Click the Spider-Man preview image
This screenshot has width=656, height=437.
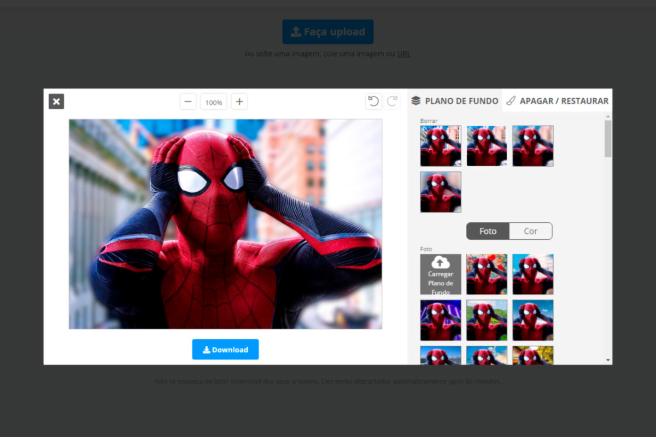tap(225, 224)
